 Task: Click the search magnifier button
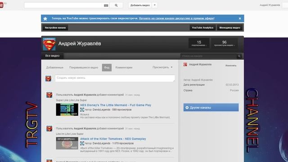coord(116,5)
